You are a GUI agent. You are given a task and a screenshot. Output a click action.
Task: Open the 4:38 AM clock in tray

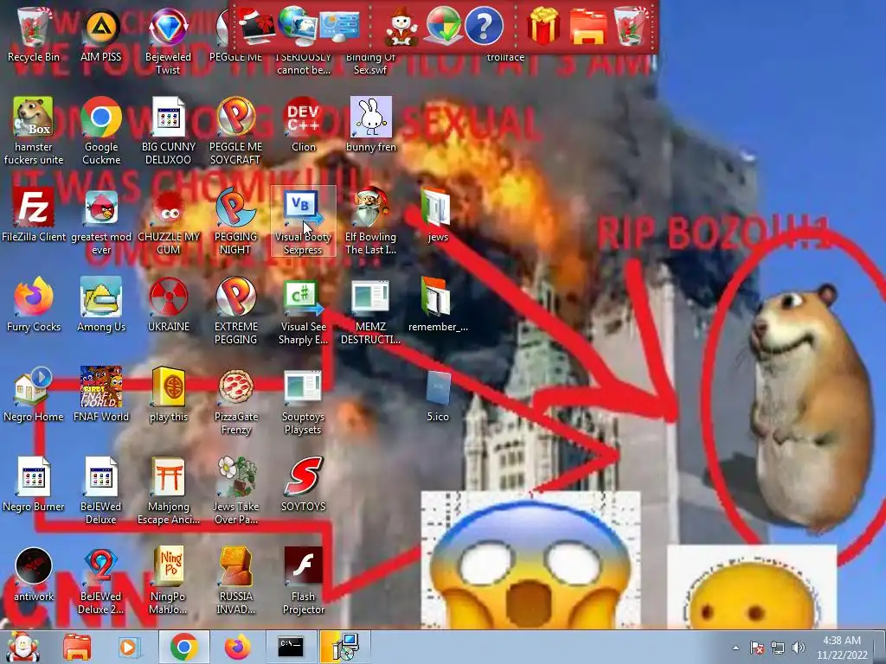pos(842,648)
